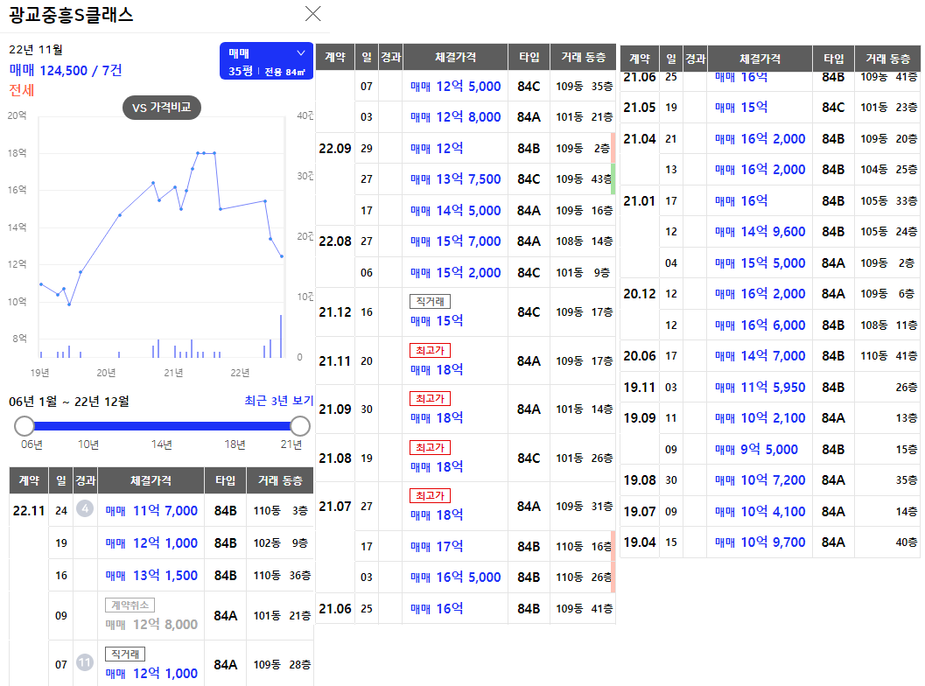Click the 계약취소 tag
Image resolution: width=925 pixels, height=686 pixels.
tap(130, 605)
